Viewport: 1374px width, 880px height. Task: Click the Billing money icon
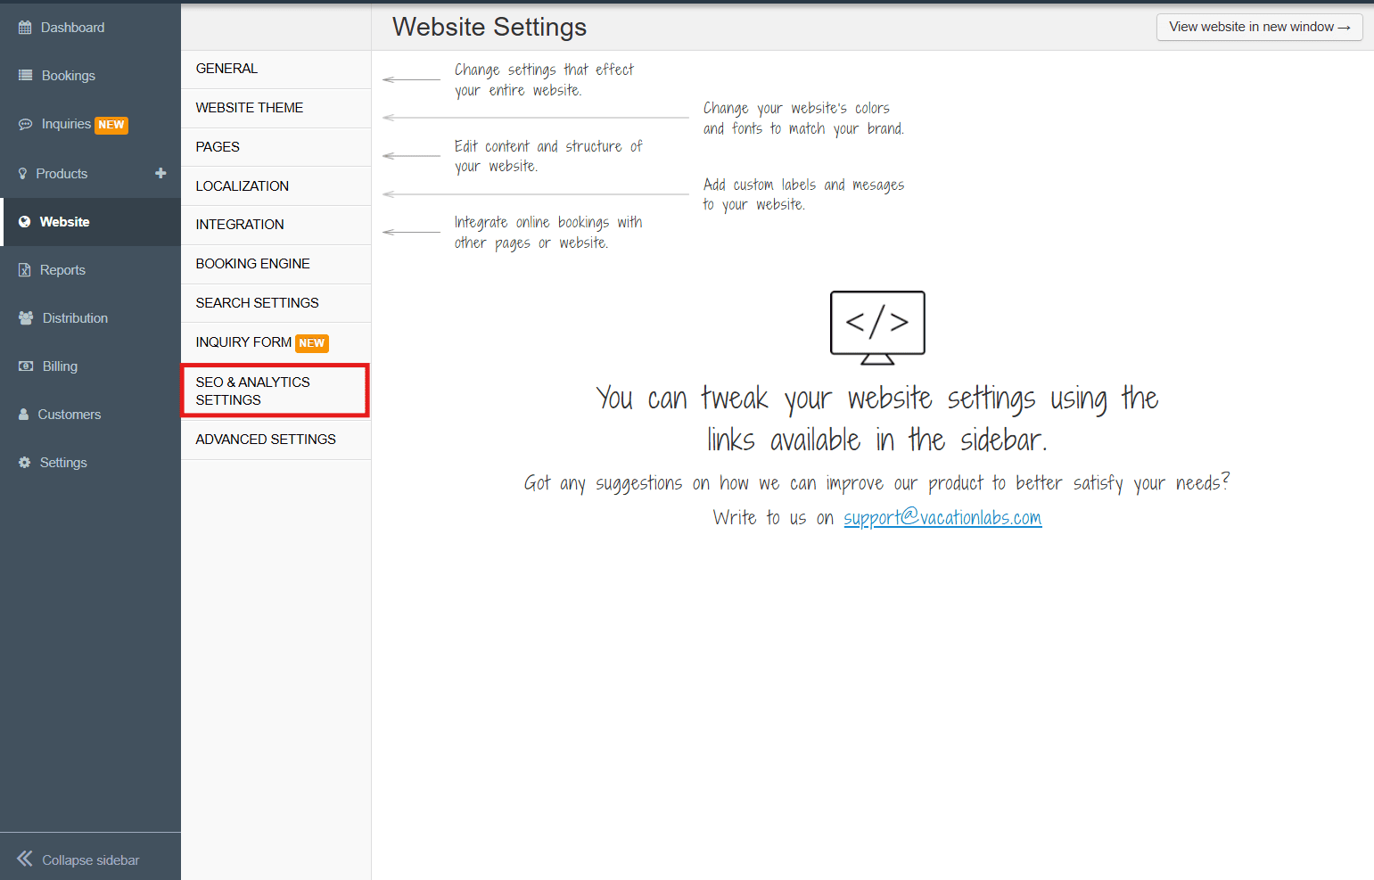(26, 366)
